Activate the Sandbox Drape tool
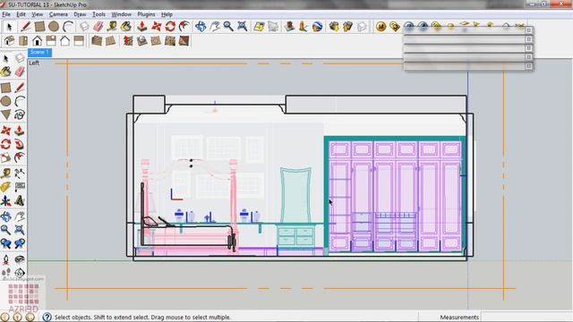The image size is (573, 322). pyautogui.click(x=156, y=41)
